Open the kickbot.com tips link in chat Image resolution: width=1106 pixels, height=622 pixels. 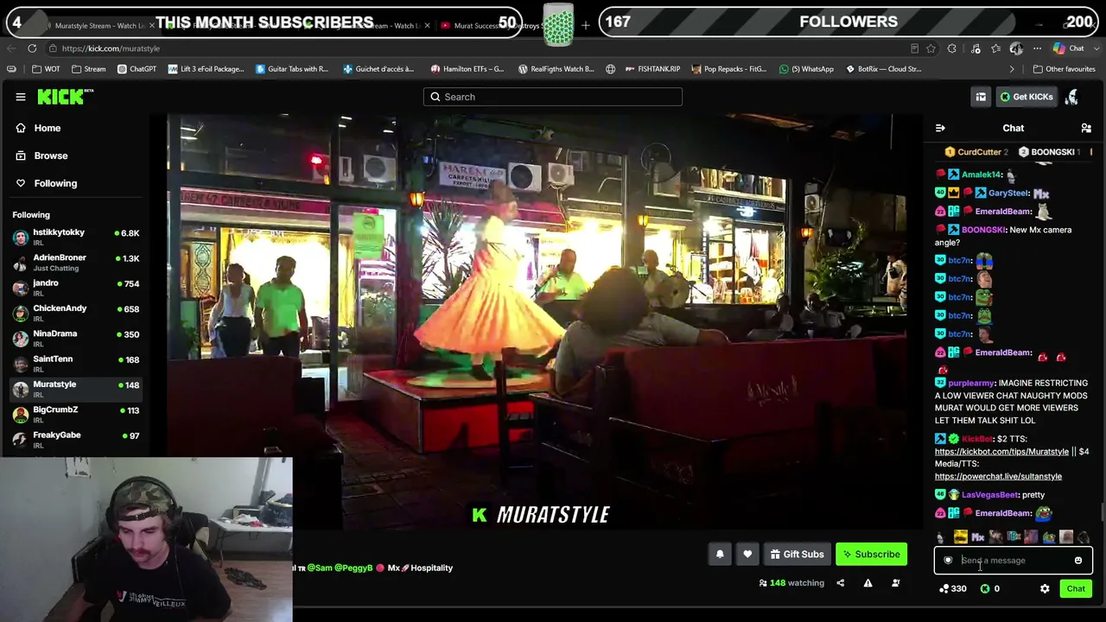coord(1001,452)
